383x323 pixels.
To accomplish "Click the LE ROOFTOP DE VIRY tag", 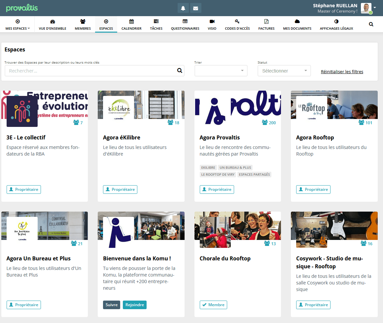I will 218,175.
